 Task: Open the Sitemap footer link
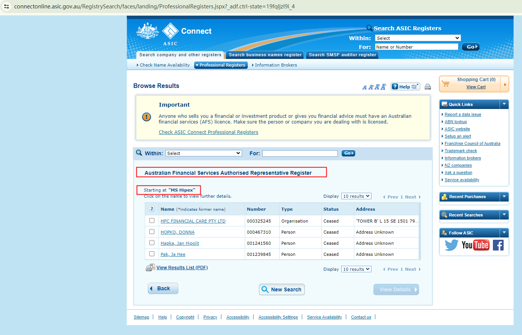(141, 317)
